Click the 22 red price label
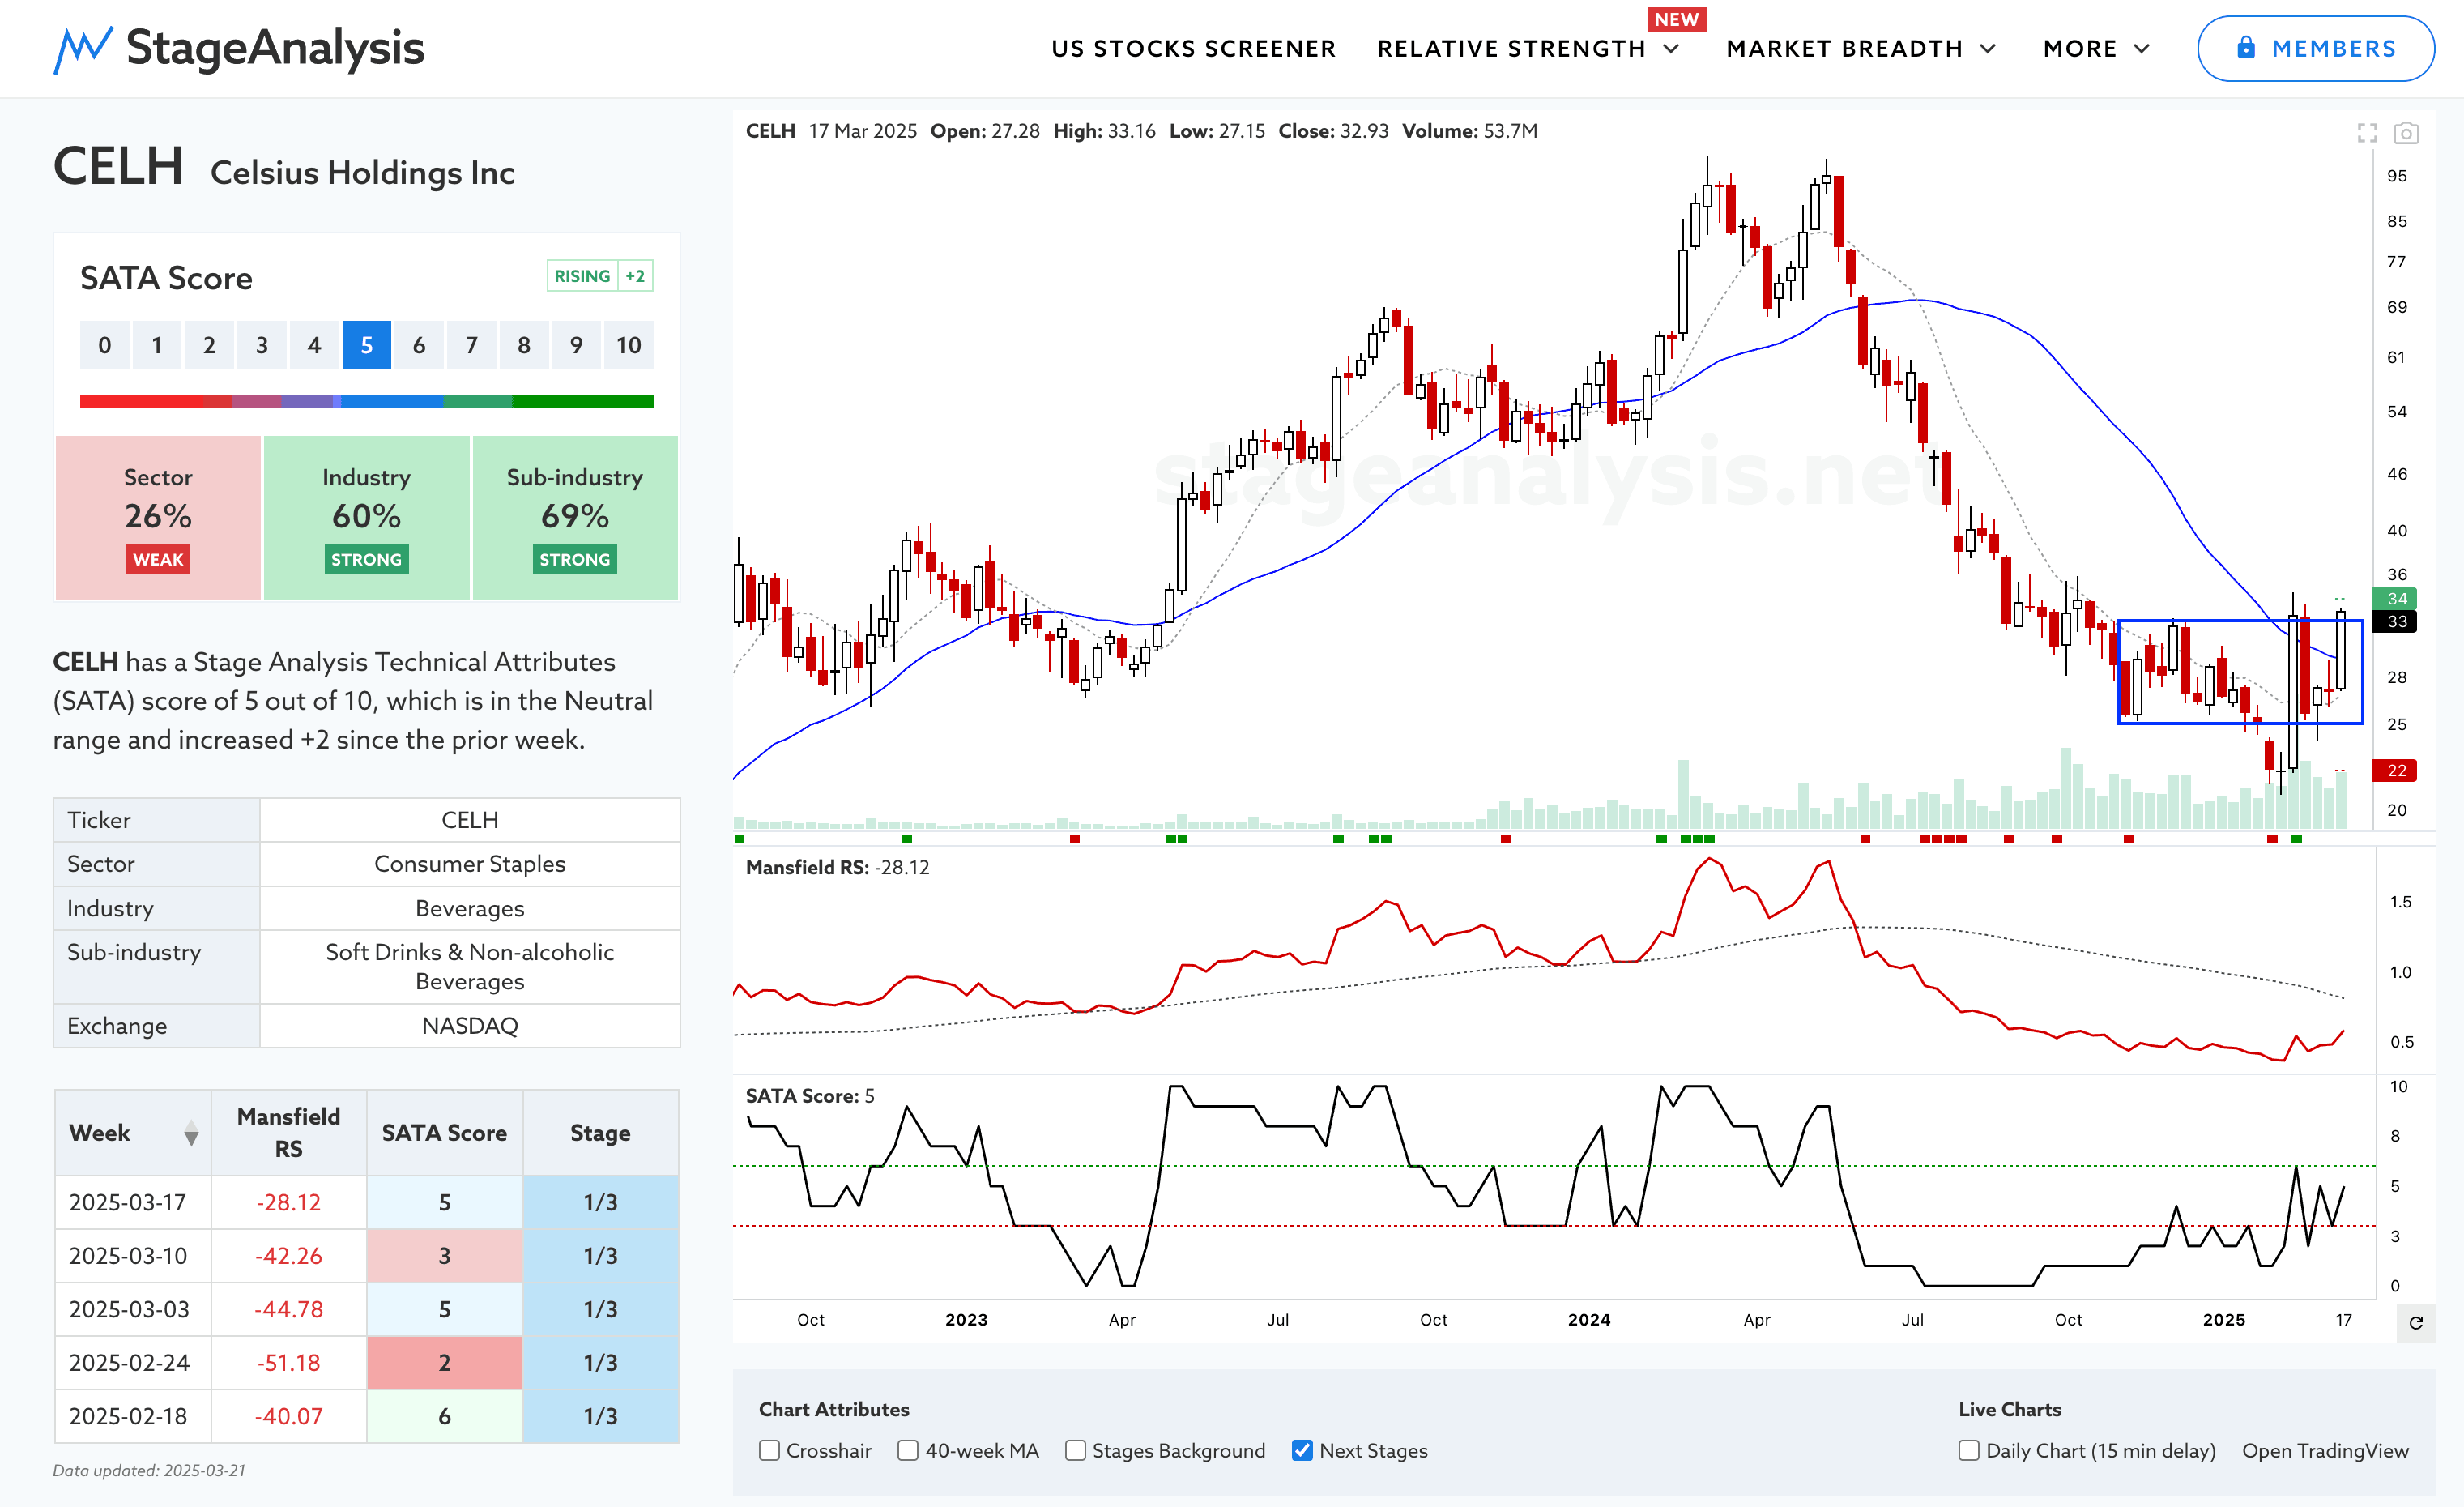This screenshot has height=1507, width=2464. [x=2396, y=770]
